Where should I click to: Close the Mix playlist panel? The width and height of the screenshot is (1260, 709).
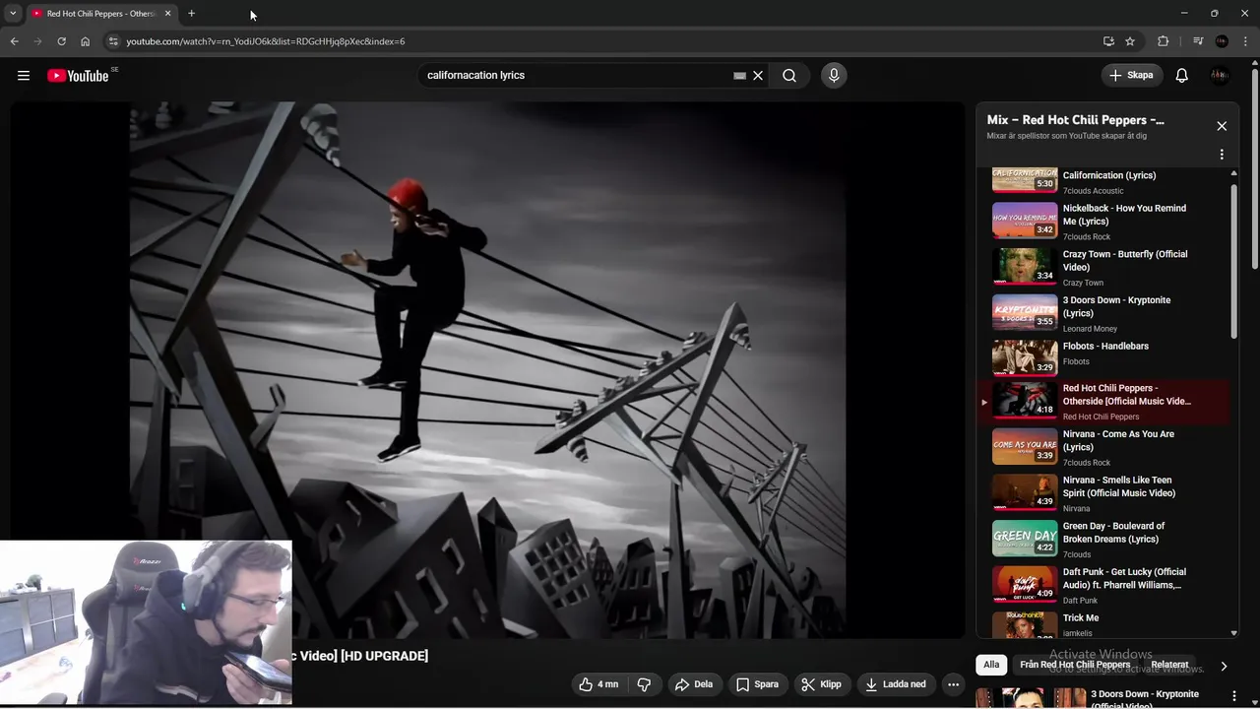(1222, 126)
